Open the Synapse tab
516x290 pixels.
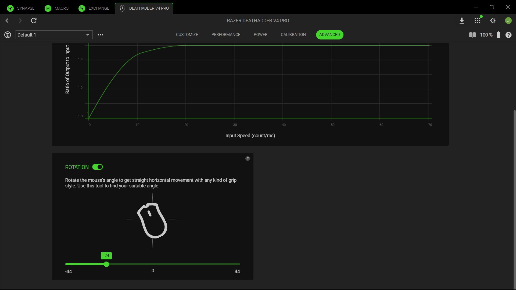pyautogui.click(x=21, y=8)
